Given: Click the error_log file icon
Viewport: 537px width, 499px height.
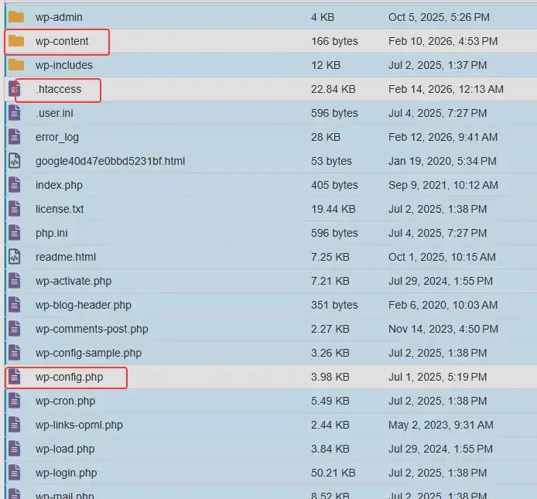Looking at the screenshot, I should click(15, 137).
